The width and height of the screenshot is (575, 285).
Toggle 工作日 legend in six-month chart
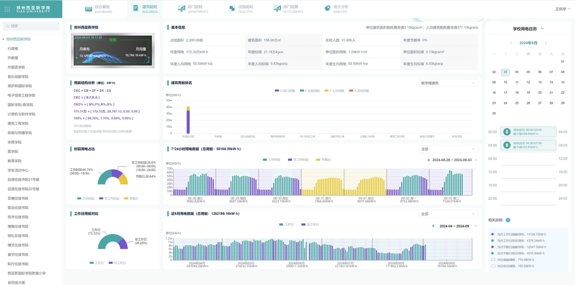287,224
